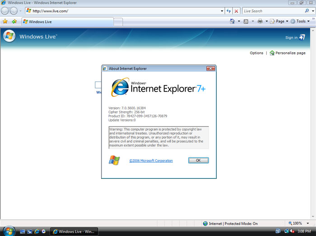Screen dimensions: 316x236
Task: Click the Show Desktop quick launch icon
Action: click(x=23, y=231)
